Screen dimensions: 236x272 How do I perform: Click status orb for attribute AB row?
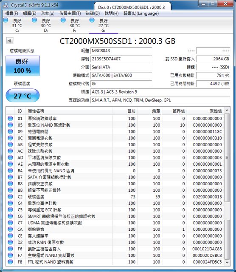[x=10, y=144]
